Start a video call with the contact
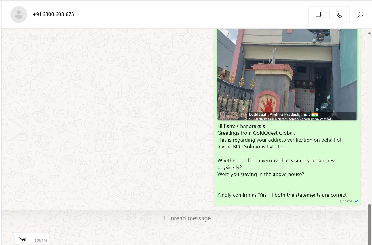This screenshot has width=372, height=245. (319, 14)
